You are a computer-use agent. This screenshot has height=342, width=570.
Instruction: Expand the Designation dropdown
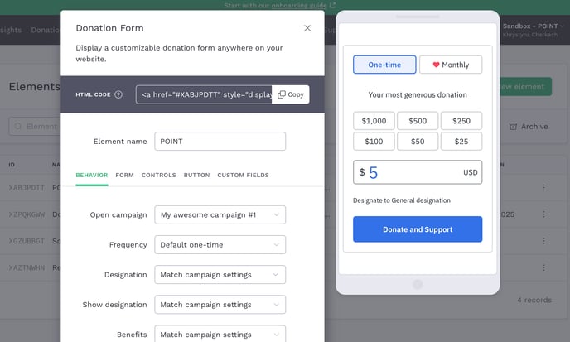[x=220, y=274]
